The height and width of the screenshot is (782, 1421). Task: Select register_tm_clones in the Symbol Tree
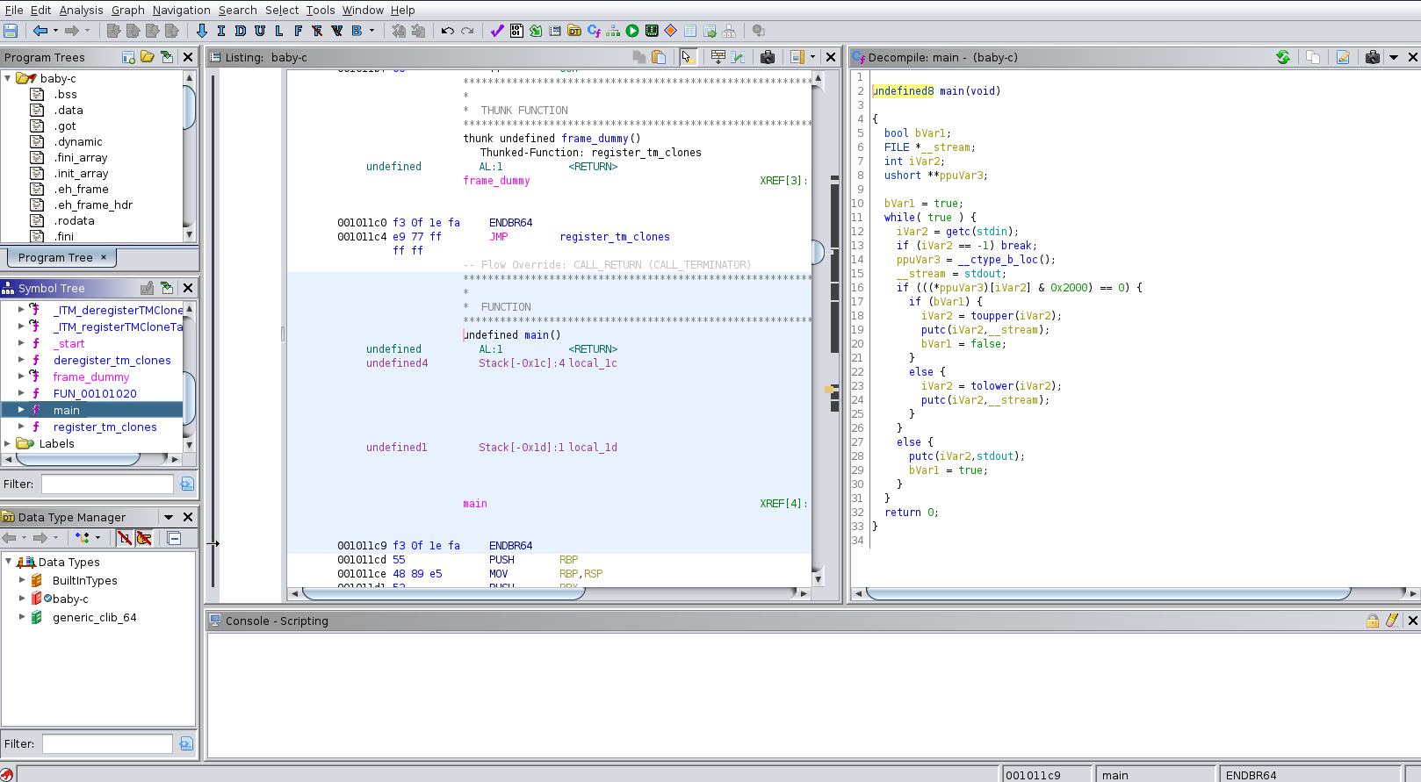(x=105, y=427)
